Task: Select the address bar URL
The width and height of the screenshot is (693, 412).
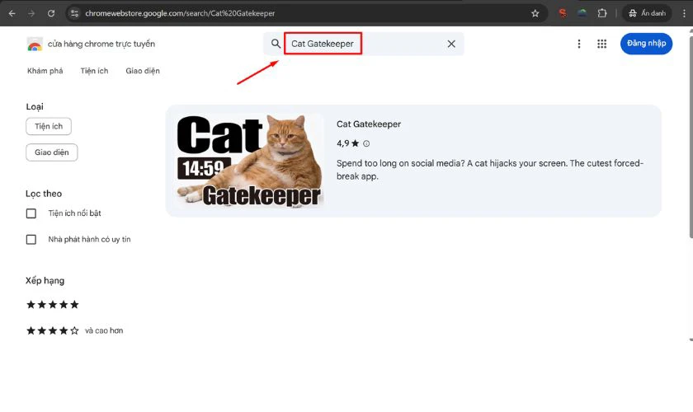Action: point(180,13)
